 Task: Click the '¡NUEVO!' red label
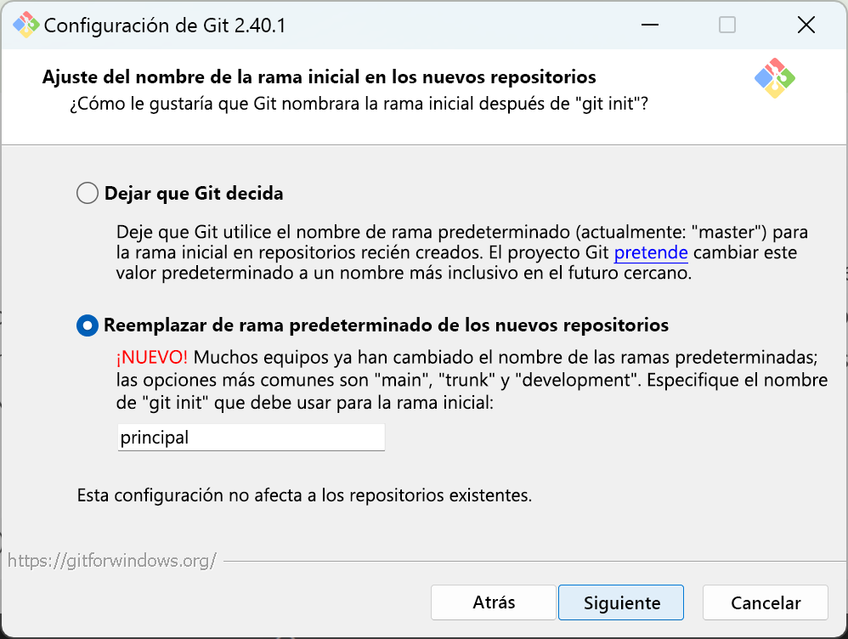pyautogui.click(x=152, y=357)
